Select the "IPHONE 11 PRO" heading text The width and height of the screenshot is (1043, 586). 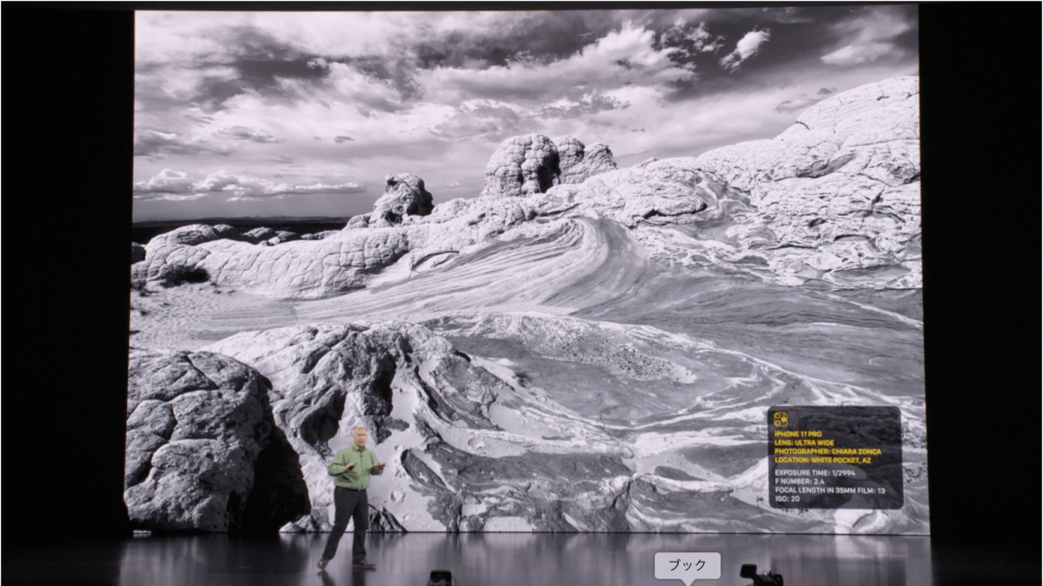[799, 433]
